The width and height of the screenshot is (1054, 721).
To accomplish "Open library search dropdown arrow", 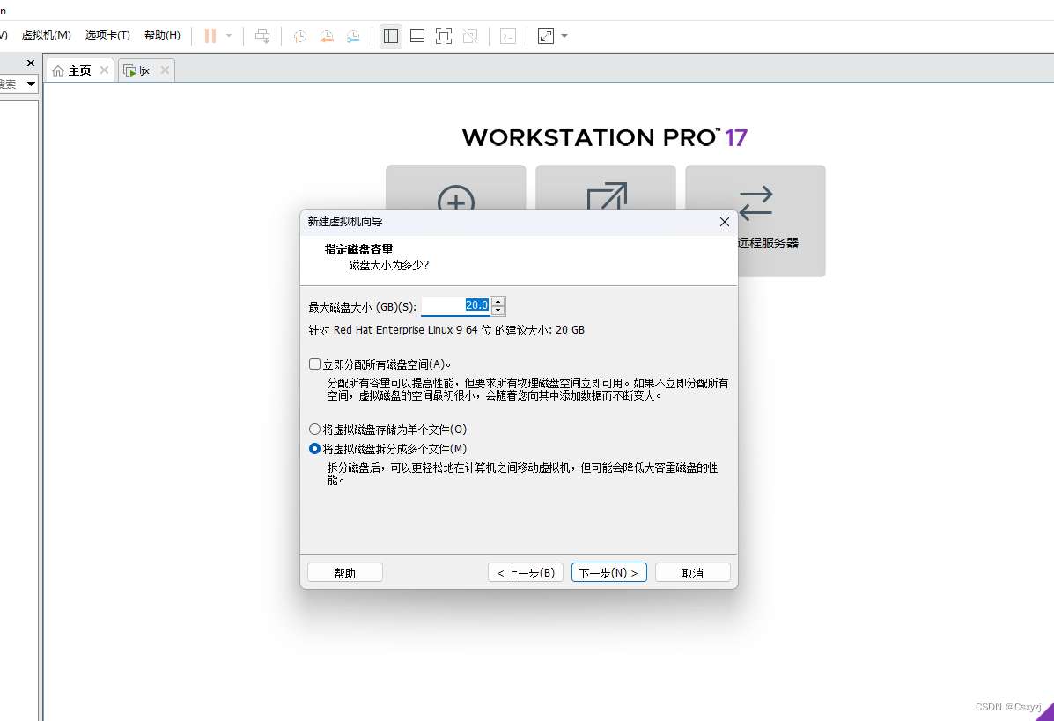I will click(31, 84).
